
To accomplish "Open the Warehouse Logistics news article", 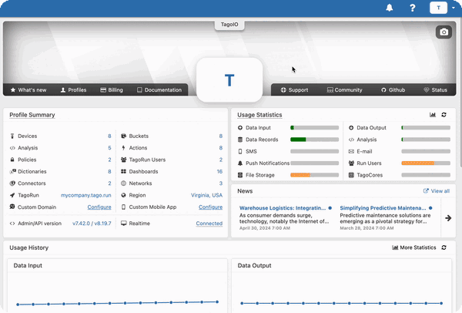I will pyautogui.click(x=283, y=208).
